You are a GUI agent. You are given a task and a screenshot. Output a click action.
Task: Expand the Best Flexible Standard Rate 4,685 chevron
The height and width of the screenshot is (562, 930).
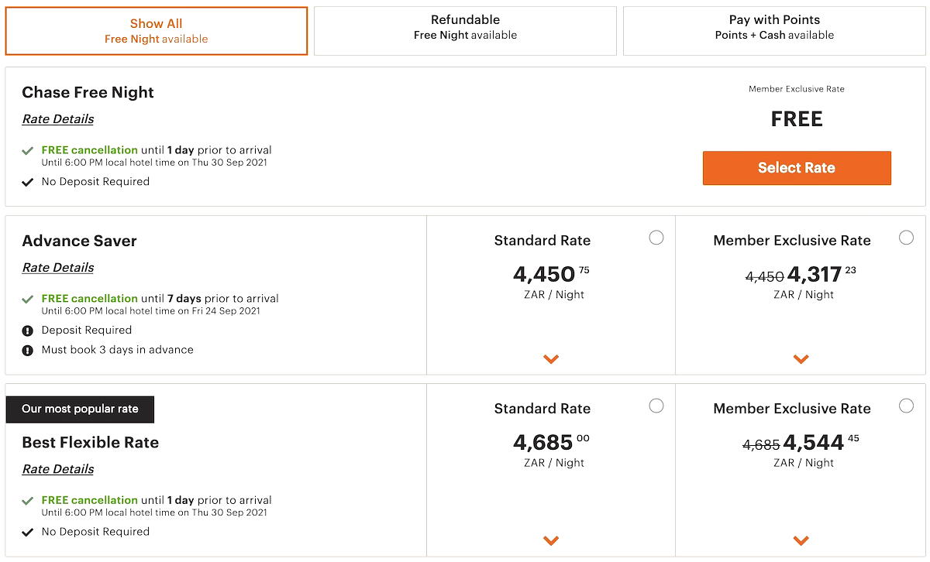(x=551, y=540)
